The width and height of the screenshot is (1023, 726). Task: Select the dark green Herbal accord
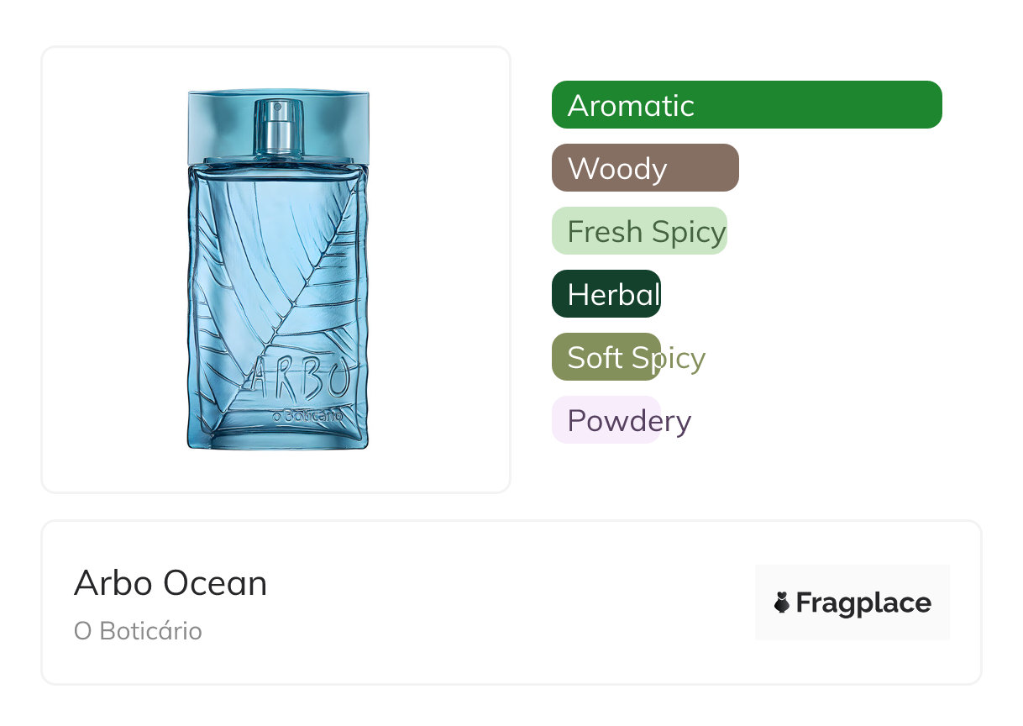coord(606,294)
